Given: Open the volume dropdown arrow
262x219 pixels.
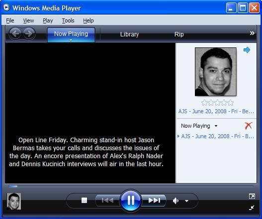Looking at the screenshot, I should 186,201.
